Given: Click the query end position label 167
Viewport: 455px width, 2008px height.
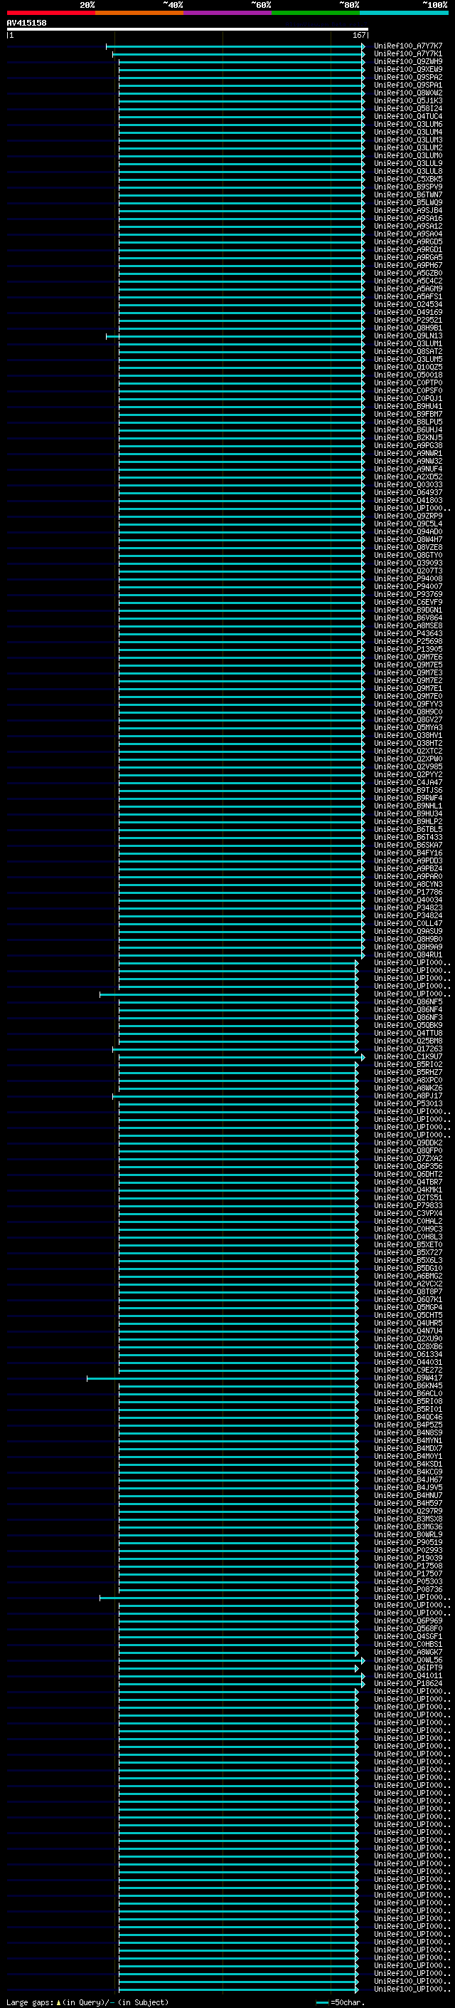Looking at the screenshot, I should 358,35.
